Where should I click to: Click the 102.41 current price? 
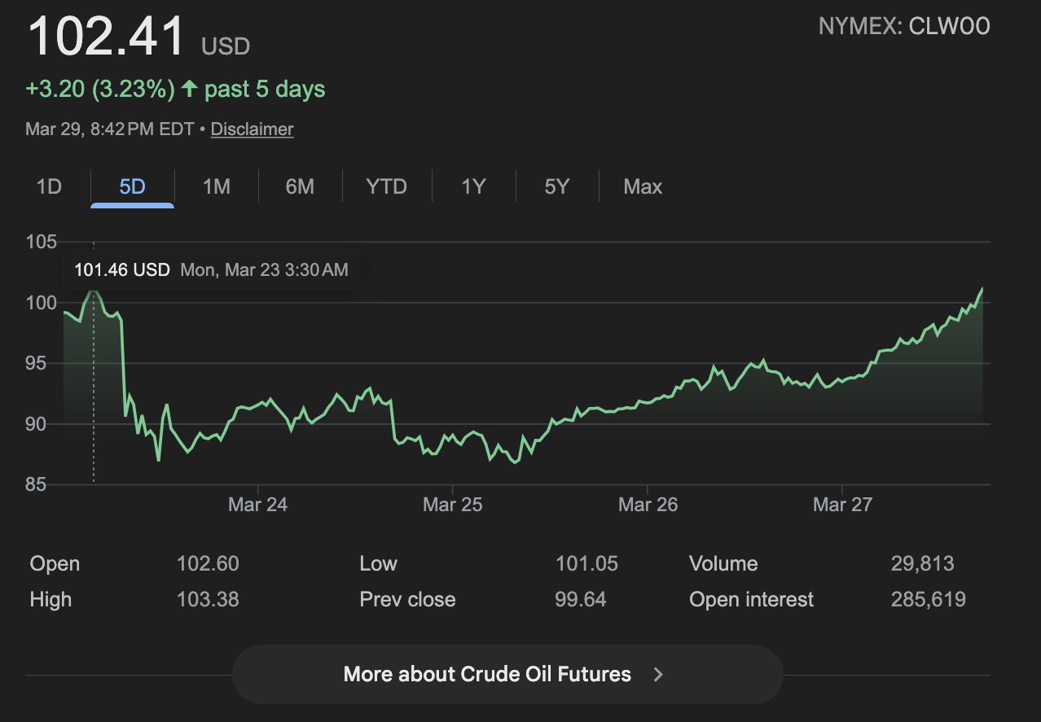click(x=107, y=37)
